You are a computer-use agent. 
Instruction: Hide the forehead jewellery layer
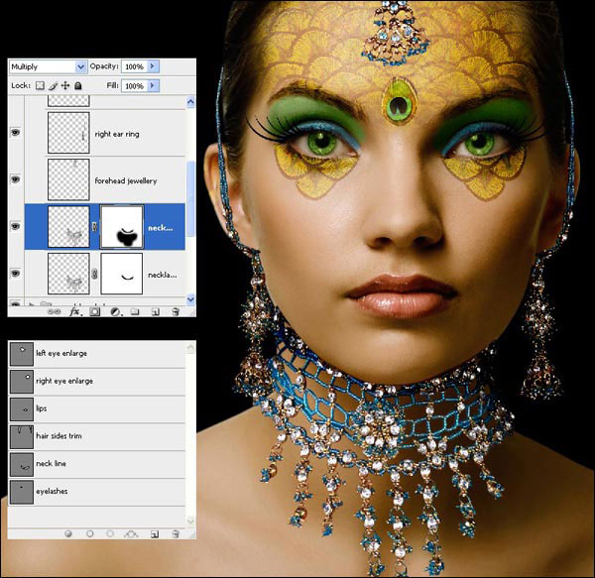click(x=15, y=180)
